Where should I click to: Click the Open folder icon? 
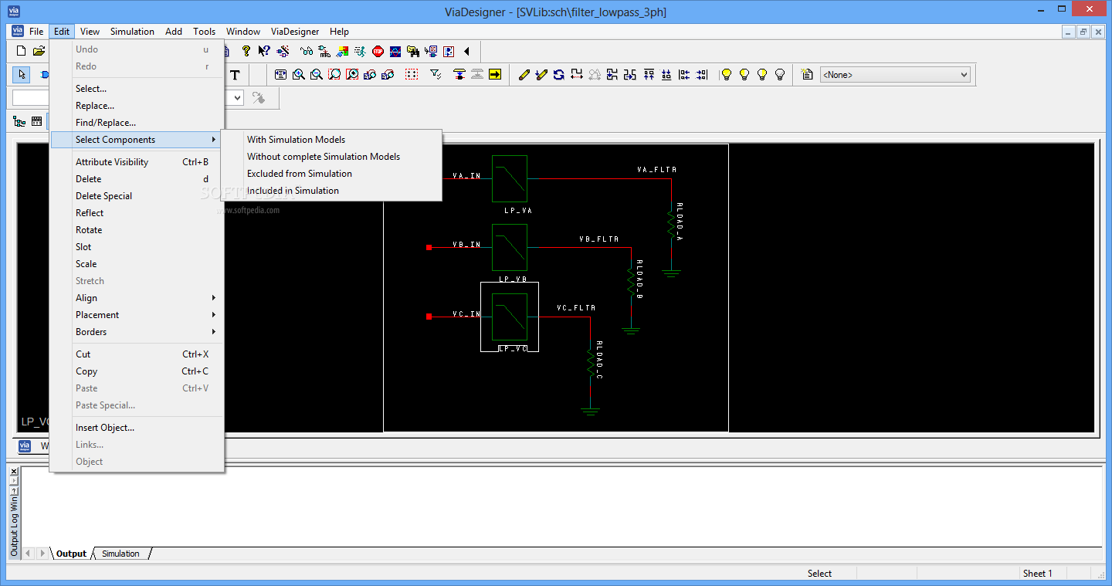coord(39,52)
